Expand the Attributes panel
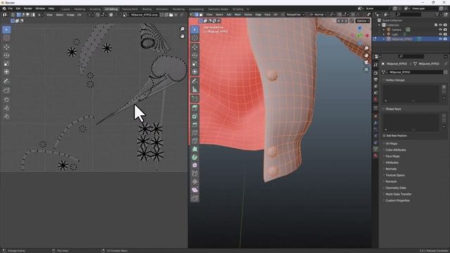Viewport: 450px width, 253px height. [392, 162]
